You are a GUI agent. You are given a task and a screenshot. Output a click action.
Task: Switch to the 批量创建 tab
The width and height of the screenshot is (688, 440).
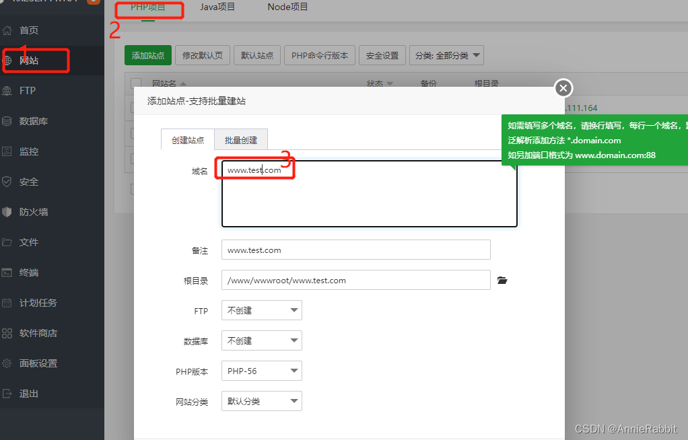point(241,140)
